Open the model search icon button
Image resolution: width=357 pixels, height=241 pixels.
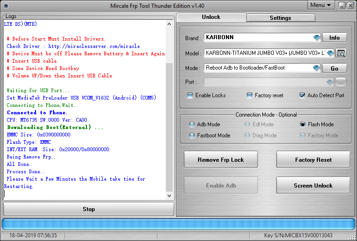[341, 53]
